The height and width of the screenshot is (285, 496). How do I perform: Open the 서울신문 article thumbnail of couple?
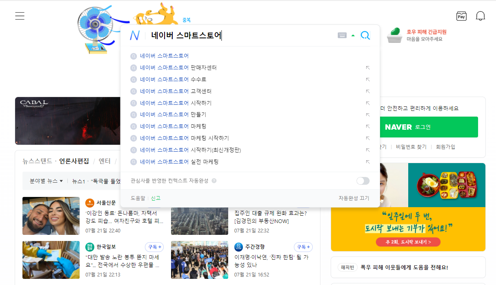pyautogui.click(x=51, y=216)
